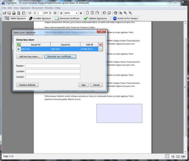Switch to single page view in status bar
This screenshot has width=189, height=161.
click(168, 156)
